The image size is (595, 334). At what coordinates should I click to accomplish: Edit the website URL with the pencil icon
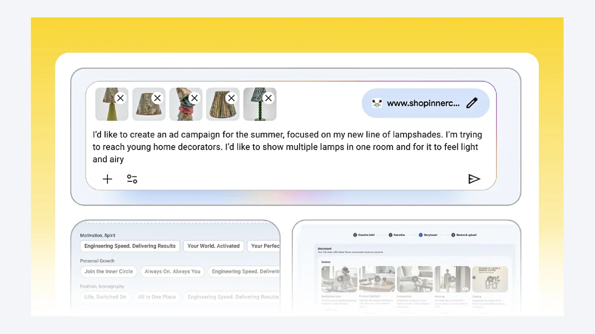click(x=472, y=103)
